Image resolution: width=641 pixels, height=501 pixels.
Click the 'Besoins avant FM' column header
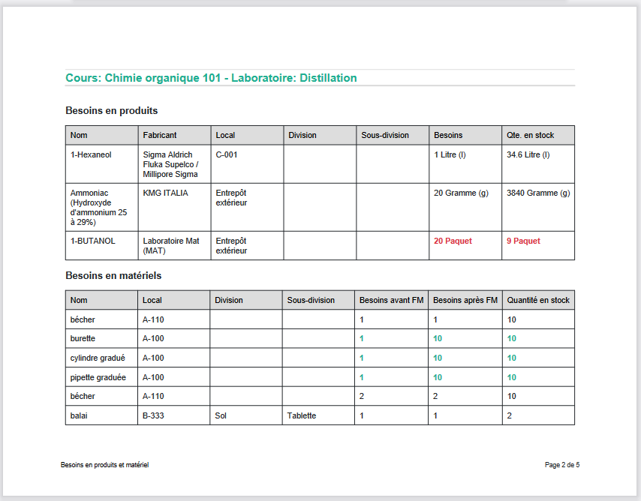point(391,300)
